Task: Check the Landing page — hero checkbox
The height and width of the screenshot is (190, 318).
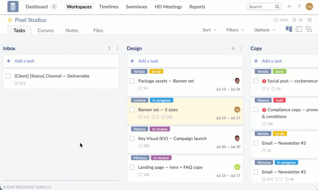Action: [132, 167]
